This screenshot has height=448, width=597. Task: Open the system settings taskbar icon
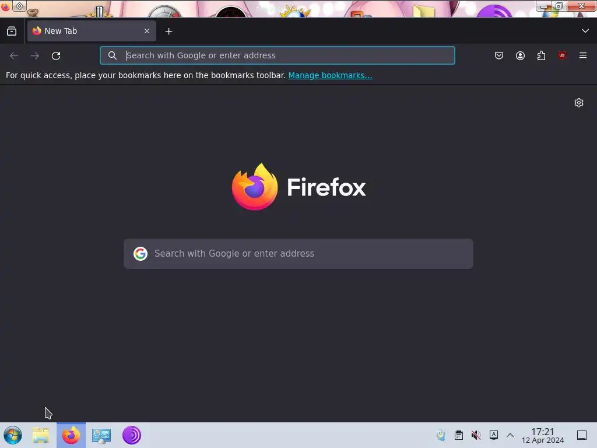(x=101, y=435)
